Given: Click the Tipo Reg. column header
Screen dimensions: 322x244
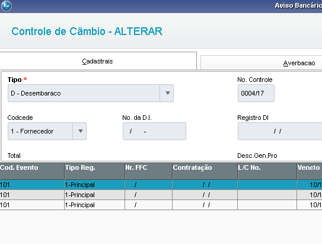Looking at the screenshot, I should pyautogui.click(x=95, y=171).
